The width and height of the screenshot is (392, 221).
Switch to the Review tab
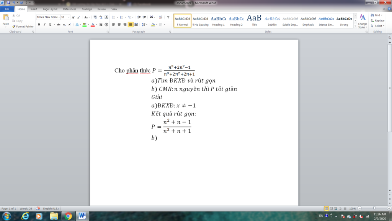click(x=101, y=9)
